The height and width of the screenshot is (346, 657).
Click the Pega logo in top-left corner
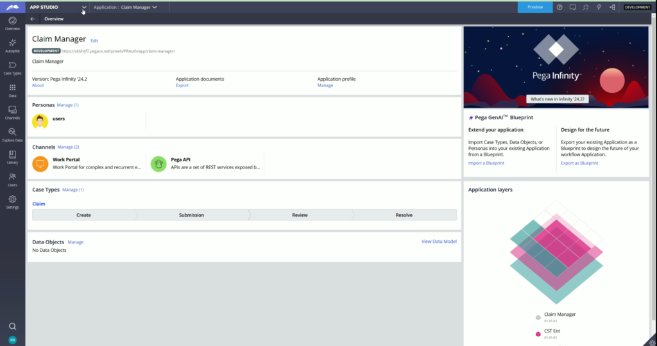coord(13,7)
